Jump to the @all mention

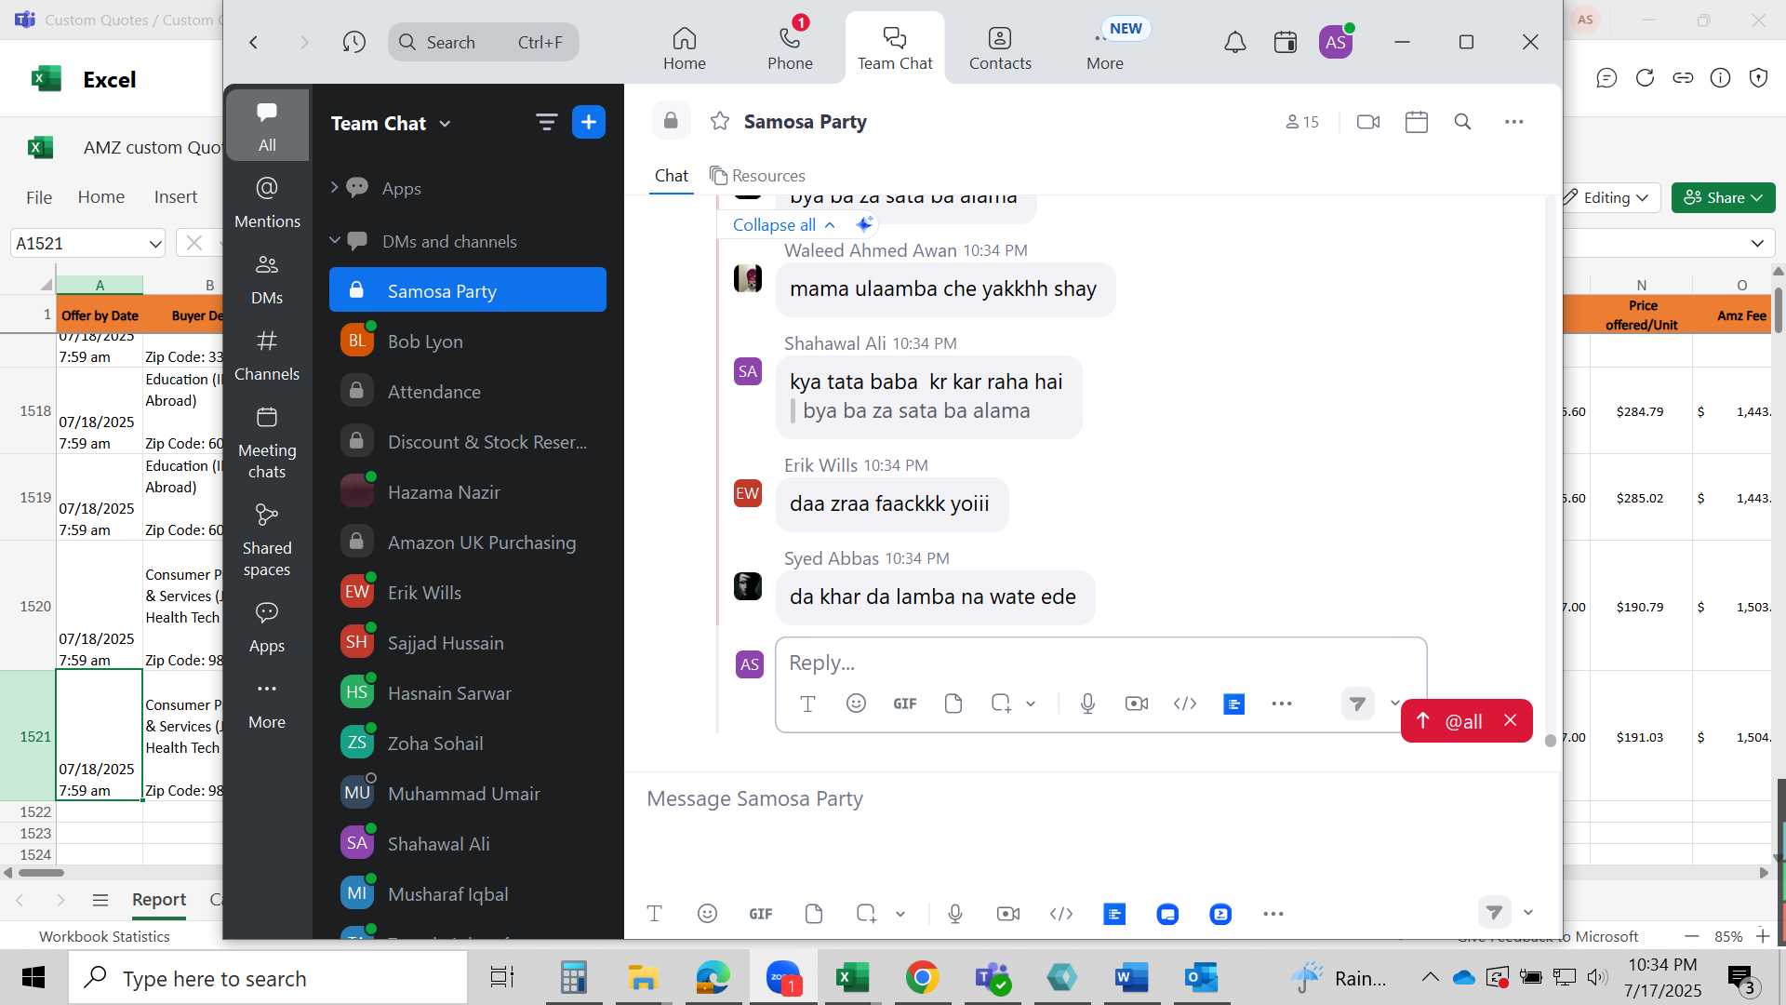coord(1451,721)
